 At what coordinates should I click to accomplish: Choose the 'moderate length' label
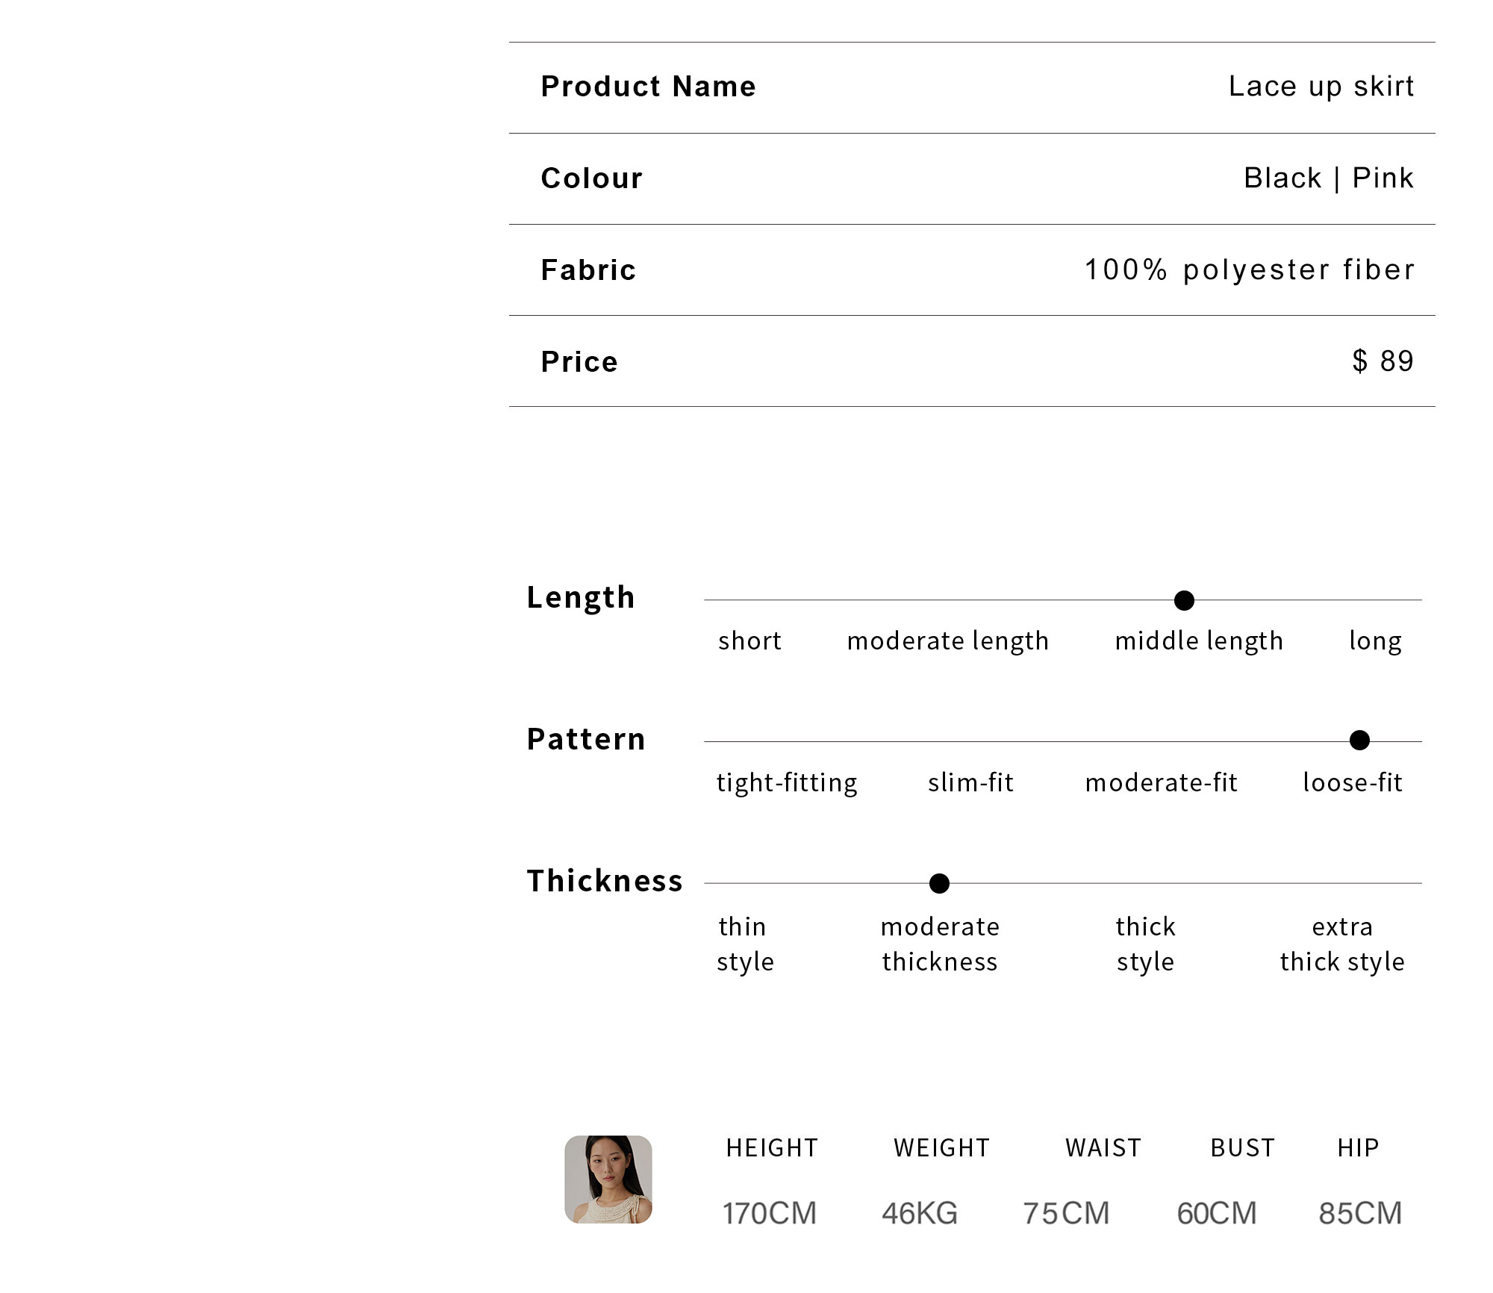[948, 641]
